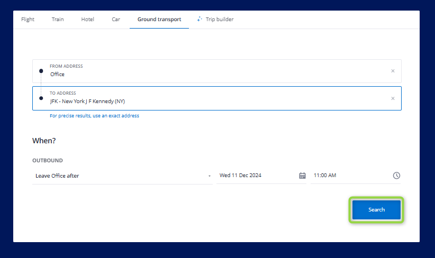Image resolution: width=435 pixels, height=258 pixels.
Task: Open the clock time picker icon
Action: (396, 176)
